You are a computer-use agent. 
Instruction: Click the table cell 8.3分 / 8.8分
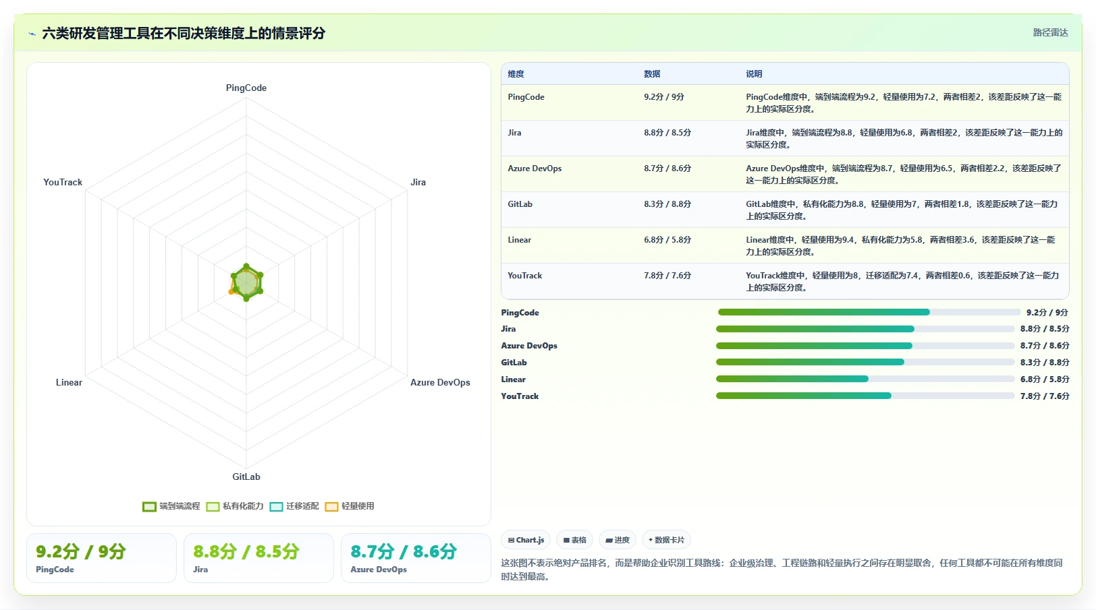pyautogui.click(x=667, y=204)
